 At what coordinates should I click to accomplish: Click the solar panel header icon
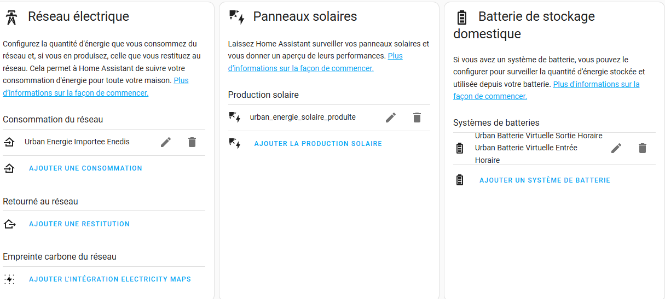[236, 17]
